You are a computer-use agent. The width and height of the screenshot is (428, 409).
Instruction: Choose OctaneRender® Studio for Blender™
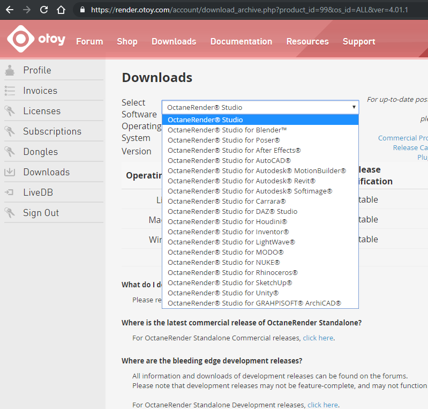[260, 130]
